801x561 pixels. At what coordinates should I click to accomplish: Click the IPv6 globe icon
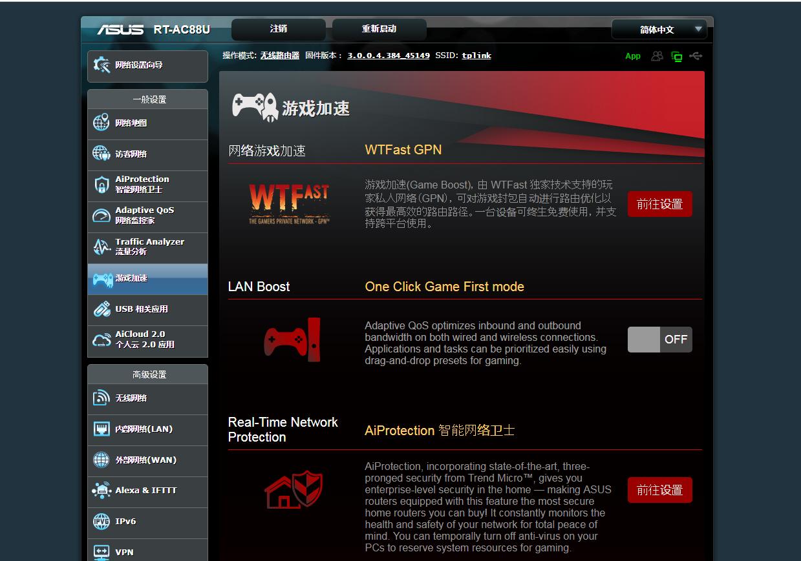(x=101, y=522)
